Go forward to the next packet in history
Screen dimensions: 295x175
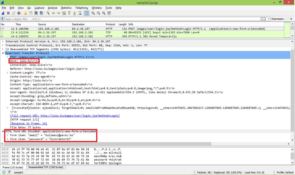pos(59,13)
